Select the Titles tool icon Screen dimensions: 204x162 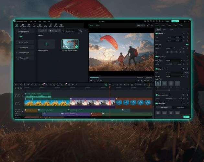point(34,25)
